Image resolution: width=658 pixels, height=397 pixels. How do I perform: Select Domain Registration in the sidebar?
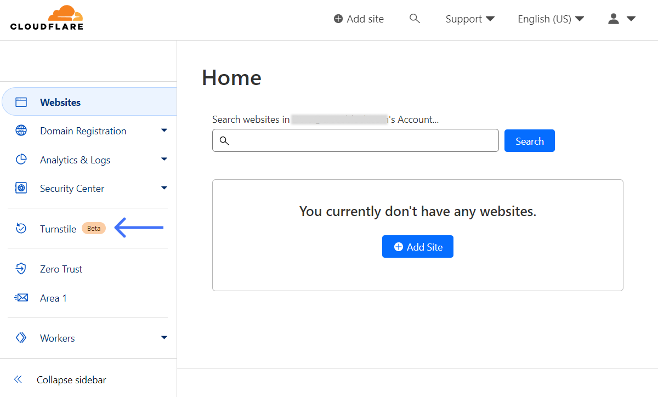(x=82, y=131)
